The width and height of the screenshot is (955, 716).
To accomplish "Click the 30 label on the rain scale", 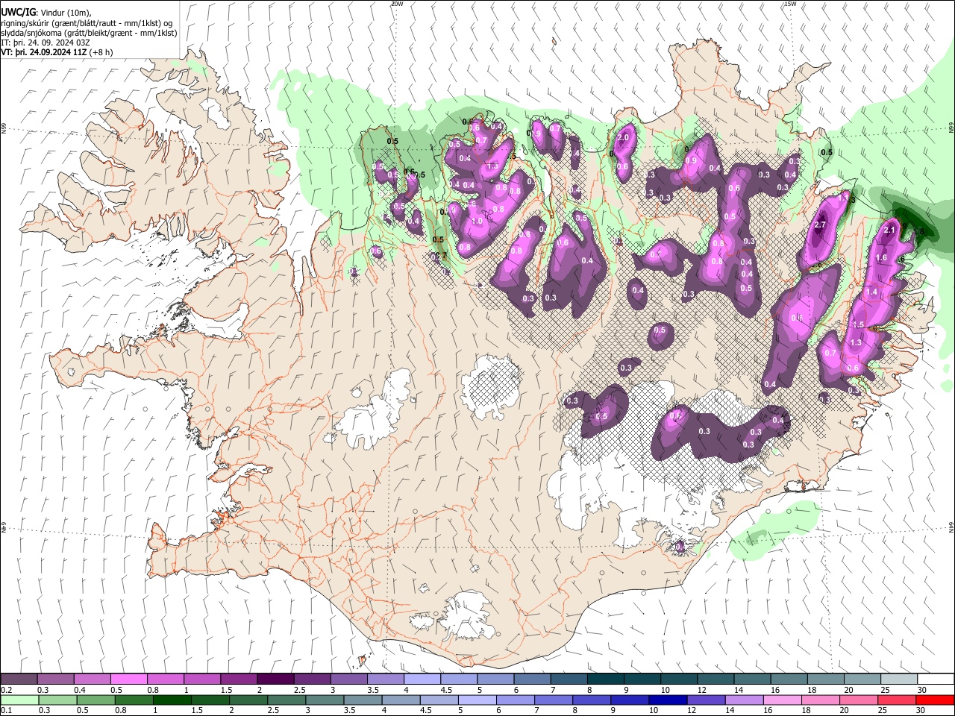I will pyautogui.click(x=921, y=710).
